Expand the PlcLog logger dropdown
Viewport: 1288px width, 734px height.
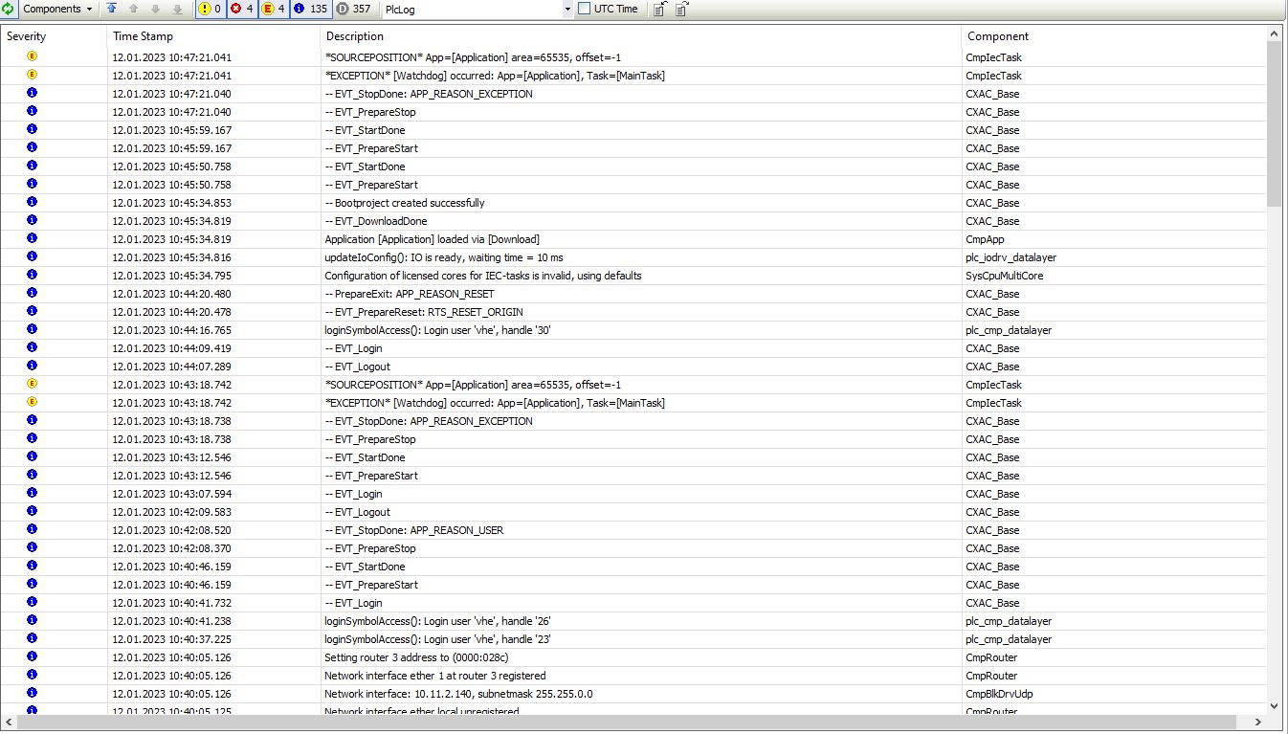(x=567, y=9)
